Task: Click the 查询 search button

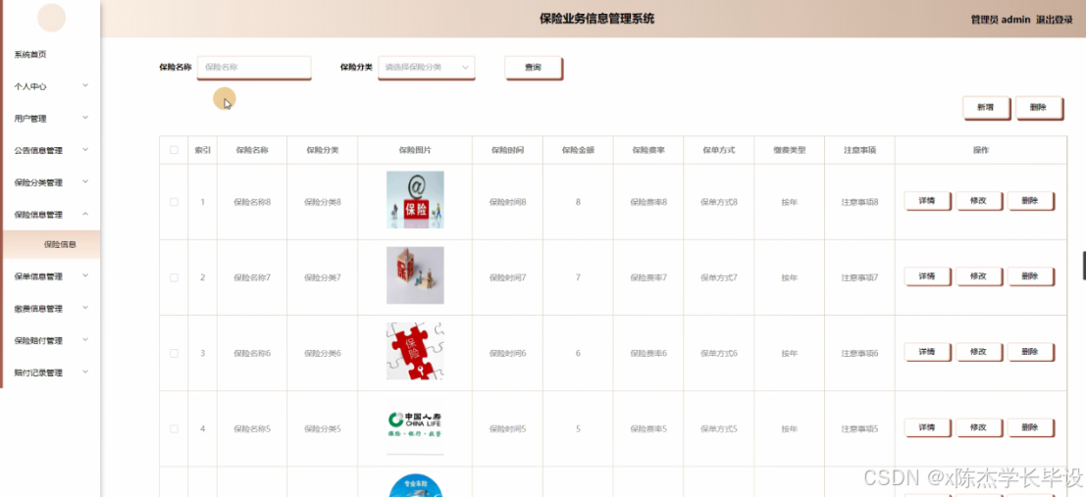Action: [x=533, y=68]
